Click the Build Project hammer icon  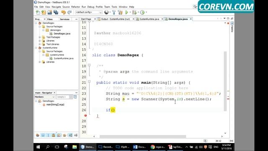coord(114,12)
